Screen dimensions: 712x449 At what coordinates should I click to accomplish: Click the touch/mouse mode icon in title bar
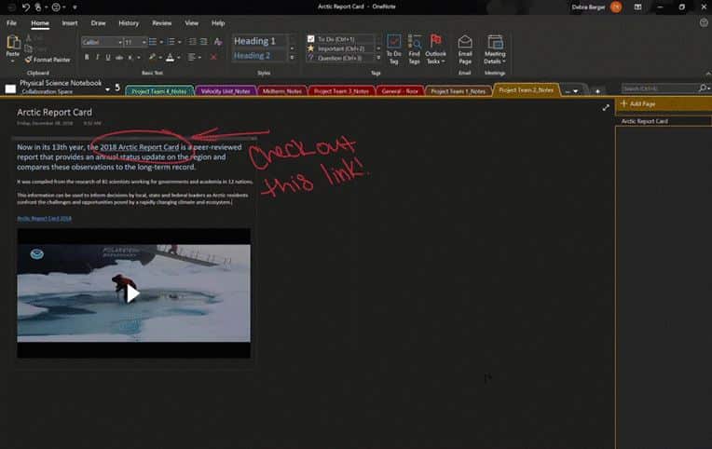[x=38, y=7]
